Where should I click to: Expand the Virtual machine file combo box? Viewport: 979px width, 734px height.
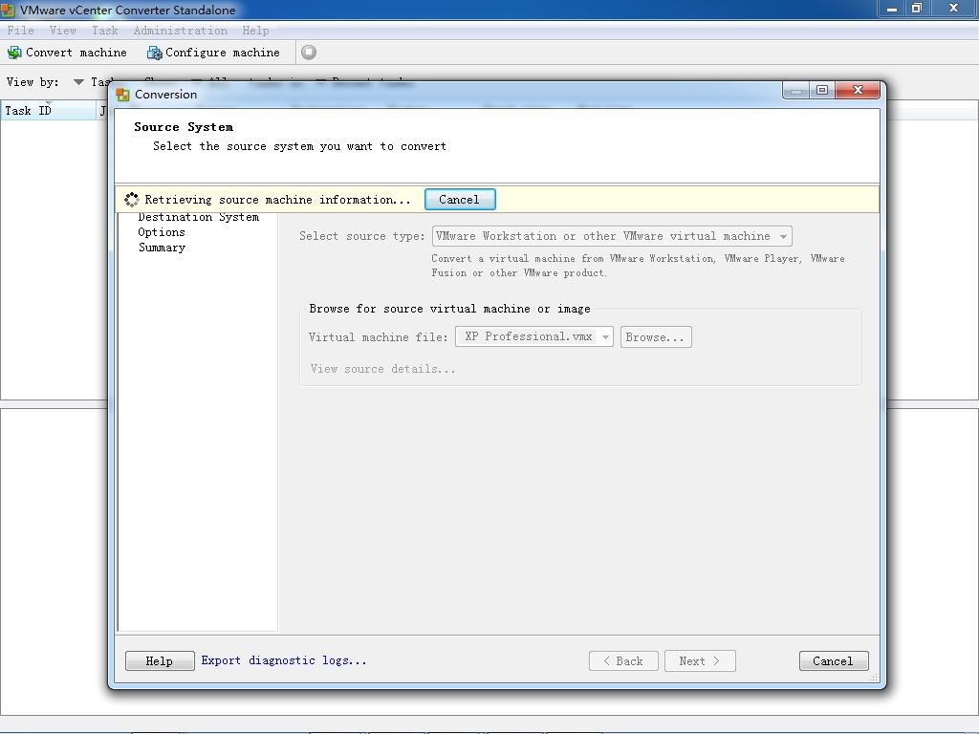click(x=604, y=337)
